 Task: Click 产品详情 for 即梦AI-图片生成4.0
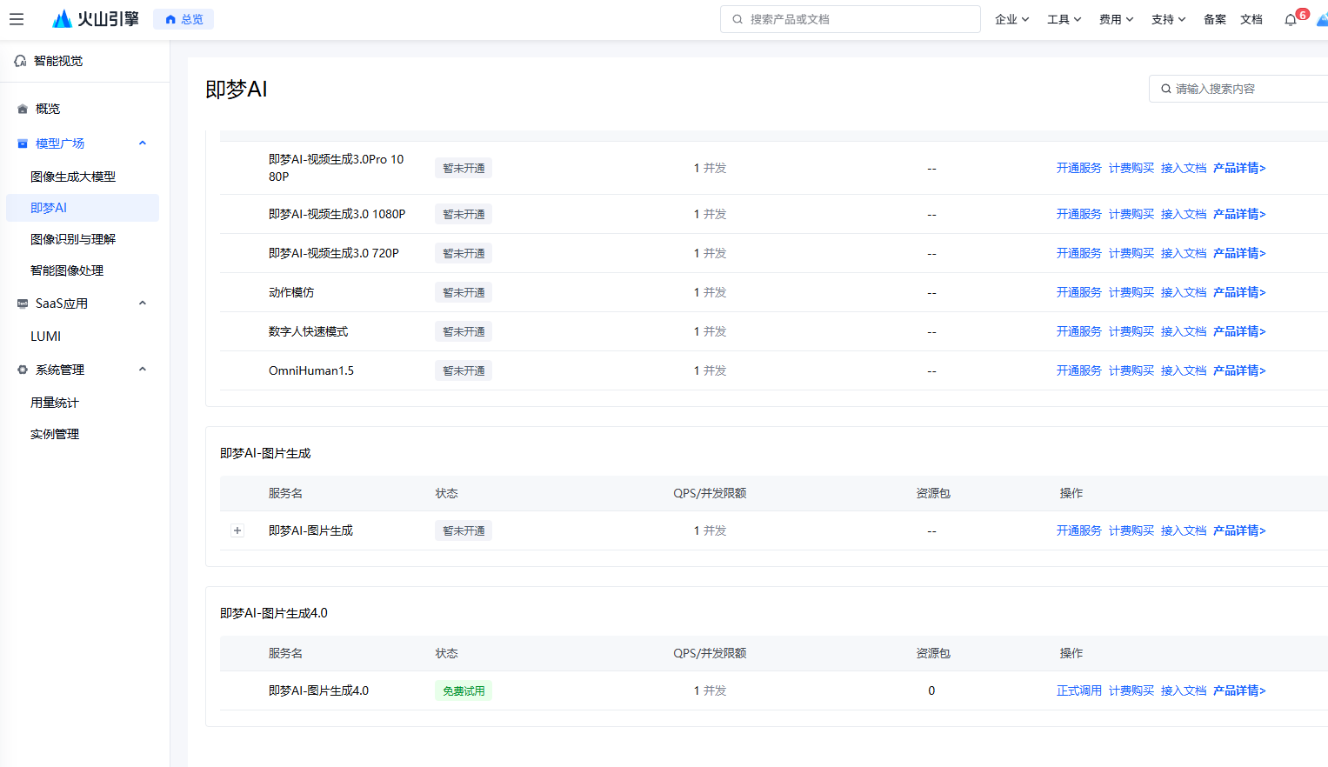click(1238, 690)
